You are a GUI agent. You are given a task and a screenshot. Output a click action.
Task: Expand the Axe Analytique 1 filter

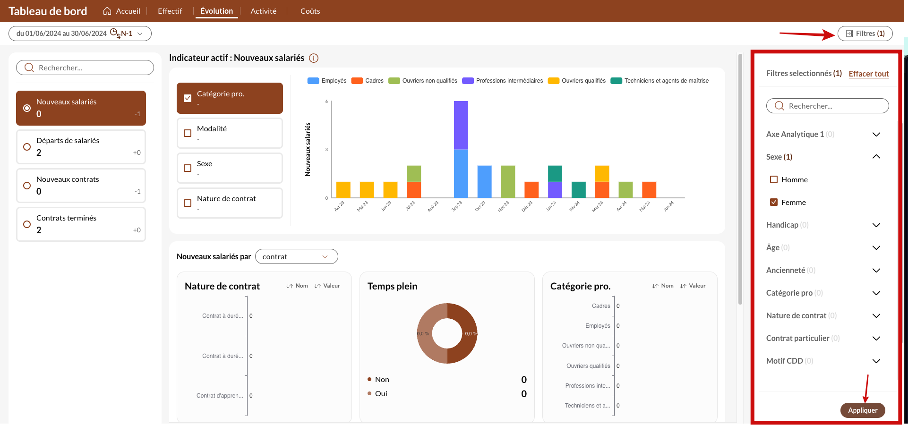coord(876,135)
